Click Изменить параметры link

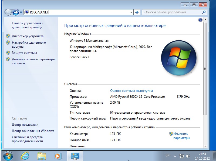click(x=181, y=136)
